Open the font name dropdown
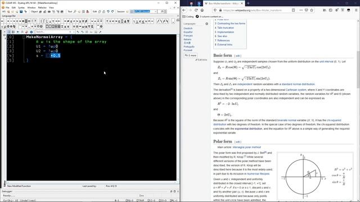Screen dimensions: 360x202 (155, 11)
